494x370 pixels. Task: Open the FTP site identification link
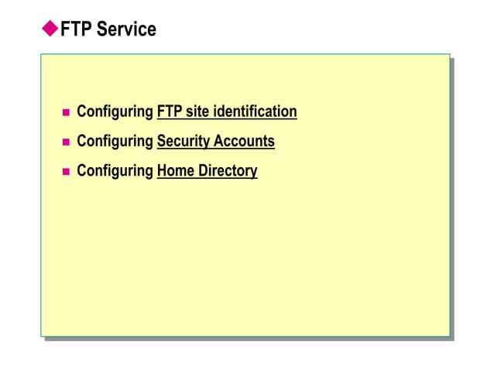[x=227, y=111]
